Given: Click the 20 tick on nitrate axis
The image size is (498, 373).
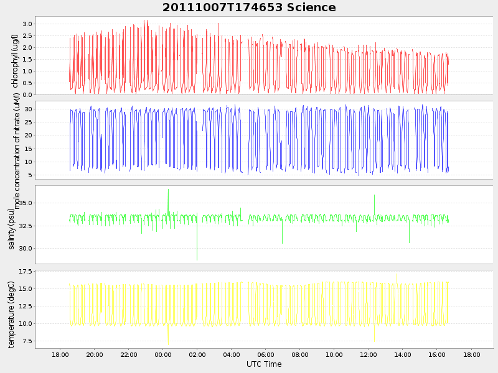Looking at the screenshot, I should click(x=29, y=136).
